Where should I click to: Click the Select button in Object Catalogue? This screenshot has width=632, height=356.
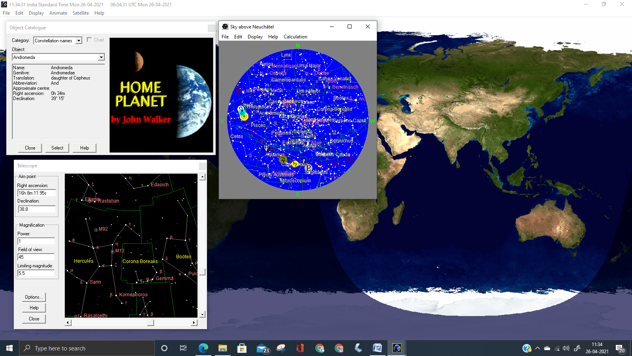(57, 148)
